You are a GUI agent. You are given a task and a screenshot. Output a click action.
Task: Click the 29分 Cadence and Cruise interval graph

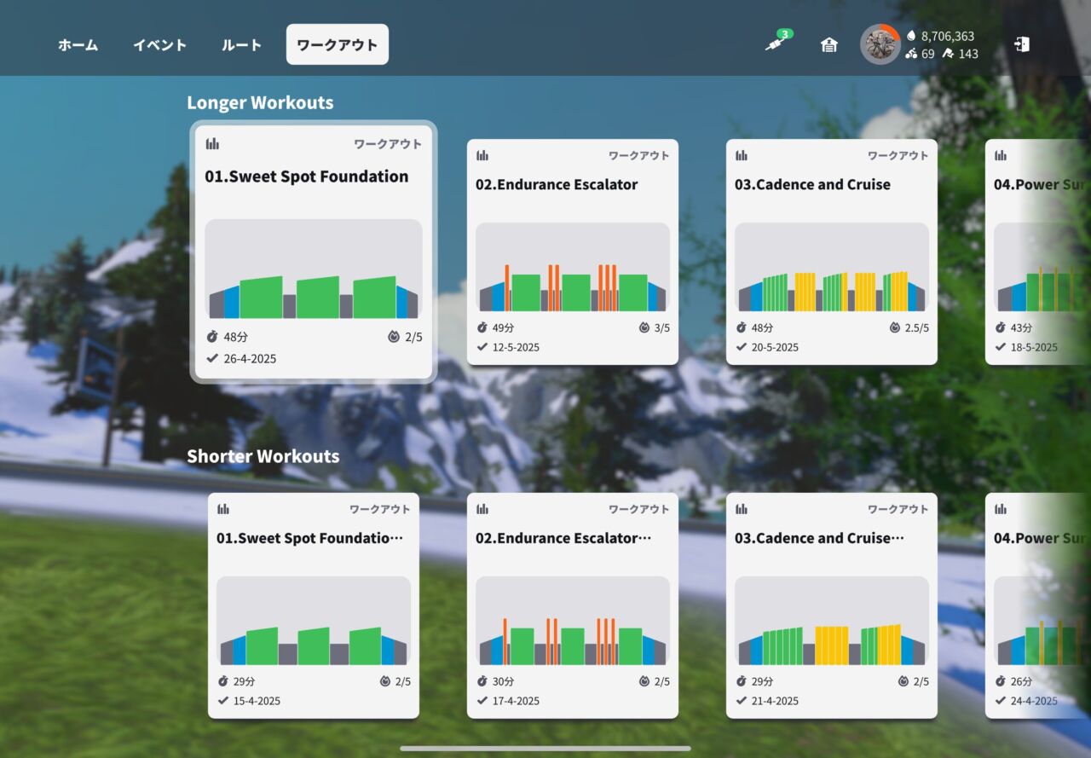pyautogui.click(x=832, y=622)
